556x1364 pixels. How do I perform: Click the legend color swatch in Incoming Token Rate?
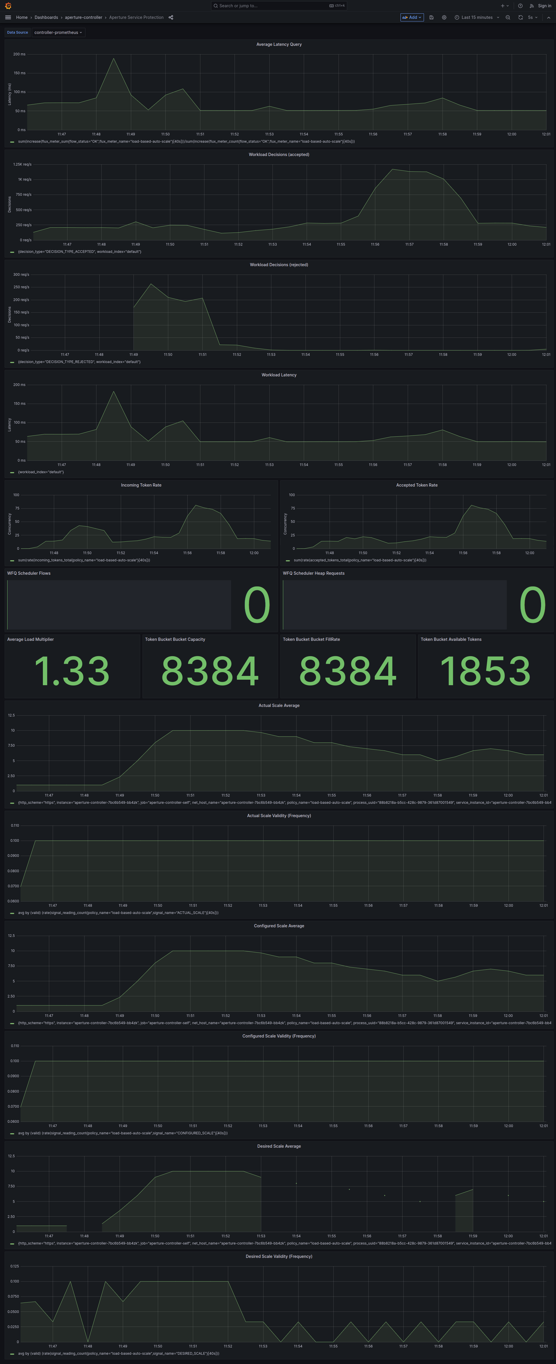click(12, 560)
